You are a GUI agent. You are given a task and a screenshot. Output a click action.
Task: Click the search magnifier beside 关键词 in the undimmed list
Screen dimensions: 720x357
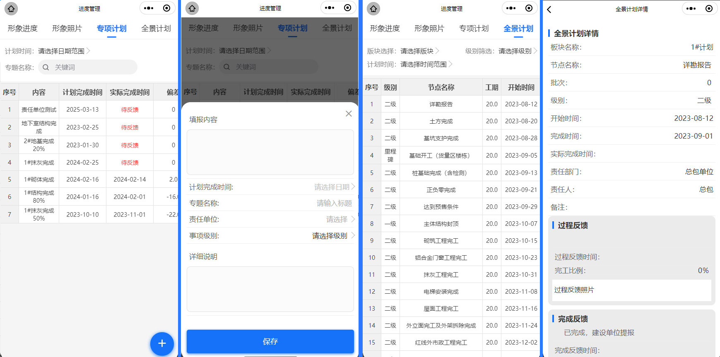(46, 67)
